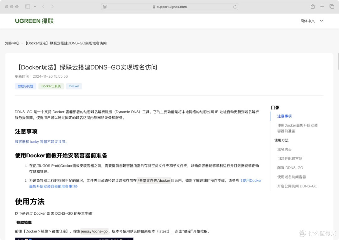This screenshot has width=339, height=240.
Task: Click the chevron next to 简体中文
Action: (x=321, y=21)
